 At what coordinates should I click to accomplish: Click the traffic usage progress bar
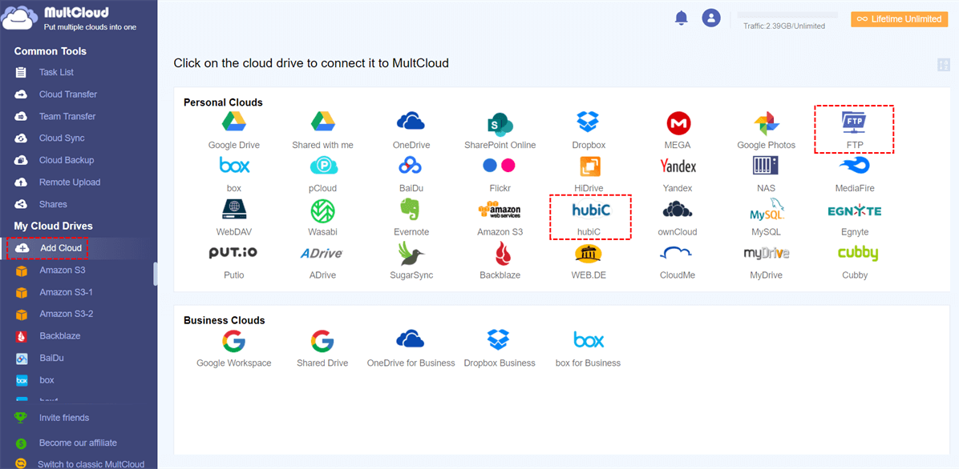point(787,15)
